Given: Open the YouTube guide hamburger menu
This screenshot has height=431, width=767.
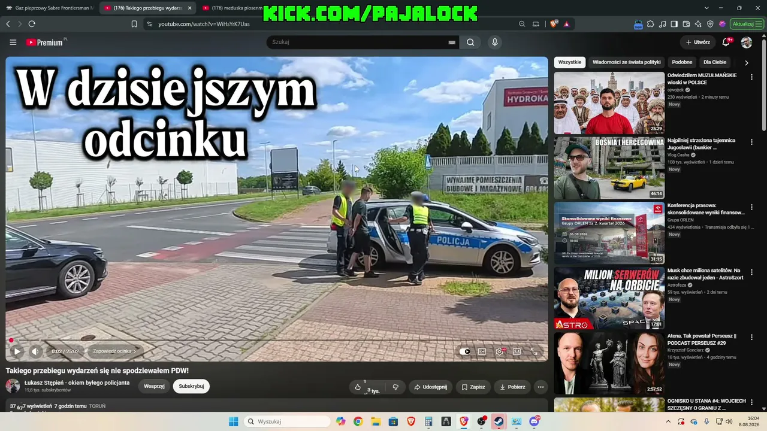Looking at the screenshot, I should point(13,43).
